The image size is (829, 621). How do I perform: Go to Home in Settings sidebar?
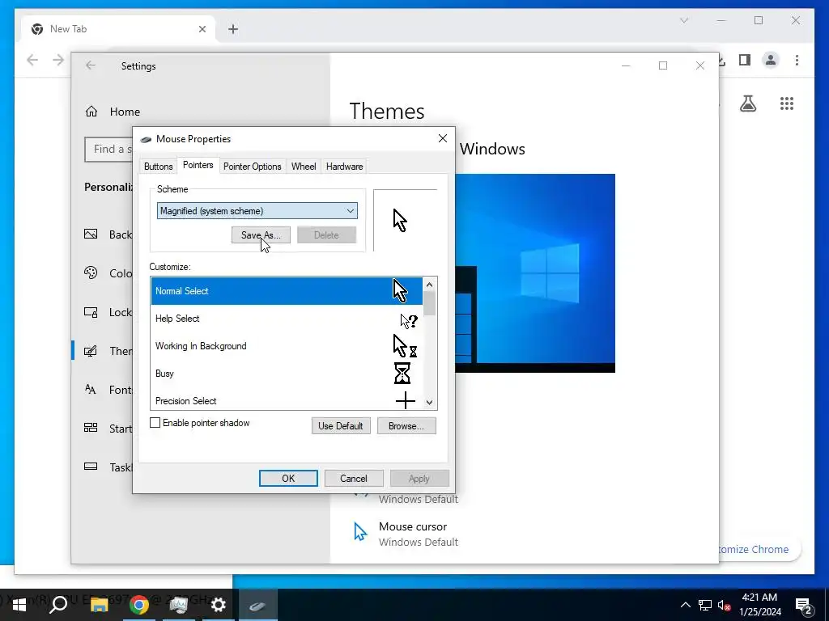coord(125,112)
